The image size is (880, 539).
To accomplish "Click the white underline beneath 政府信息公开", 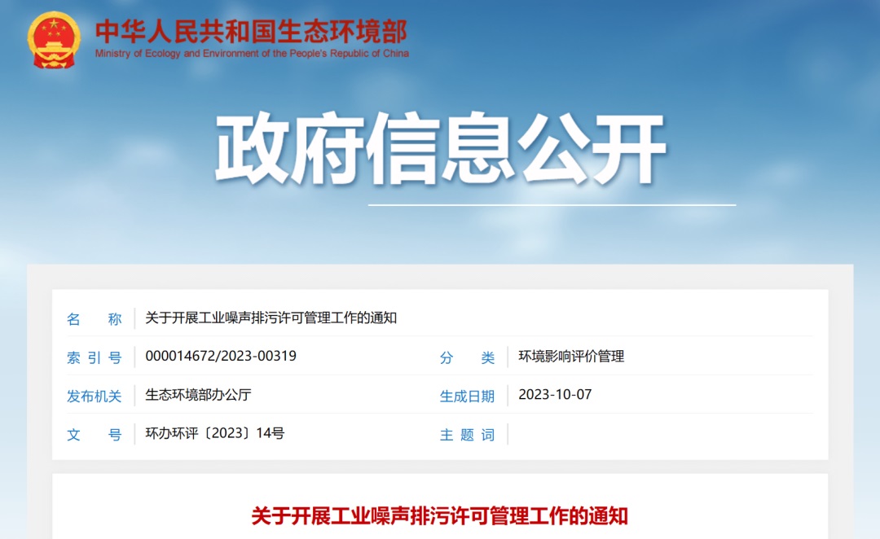I will [x=552, y=205].
